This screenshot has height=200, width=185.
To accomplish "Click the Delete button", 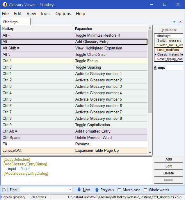I will tap(168, 173).
